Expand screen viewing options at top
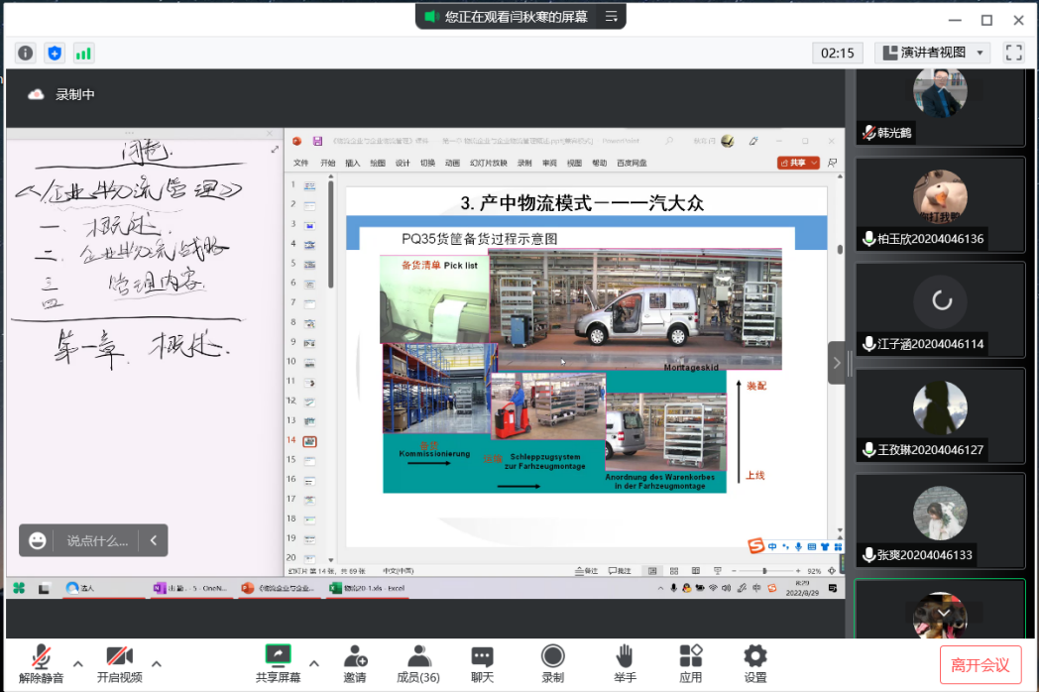This screenshot has width=1039, height=692. click(612, 17)
